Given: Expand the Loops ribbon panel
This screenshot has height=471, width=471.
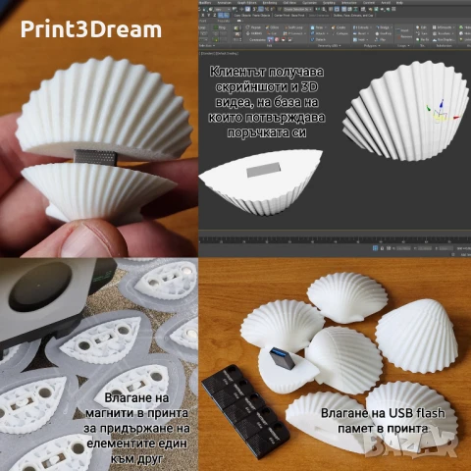Looking at the screenshot, I should [x=402, y=45].
